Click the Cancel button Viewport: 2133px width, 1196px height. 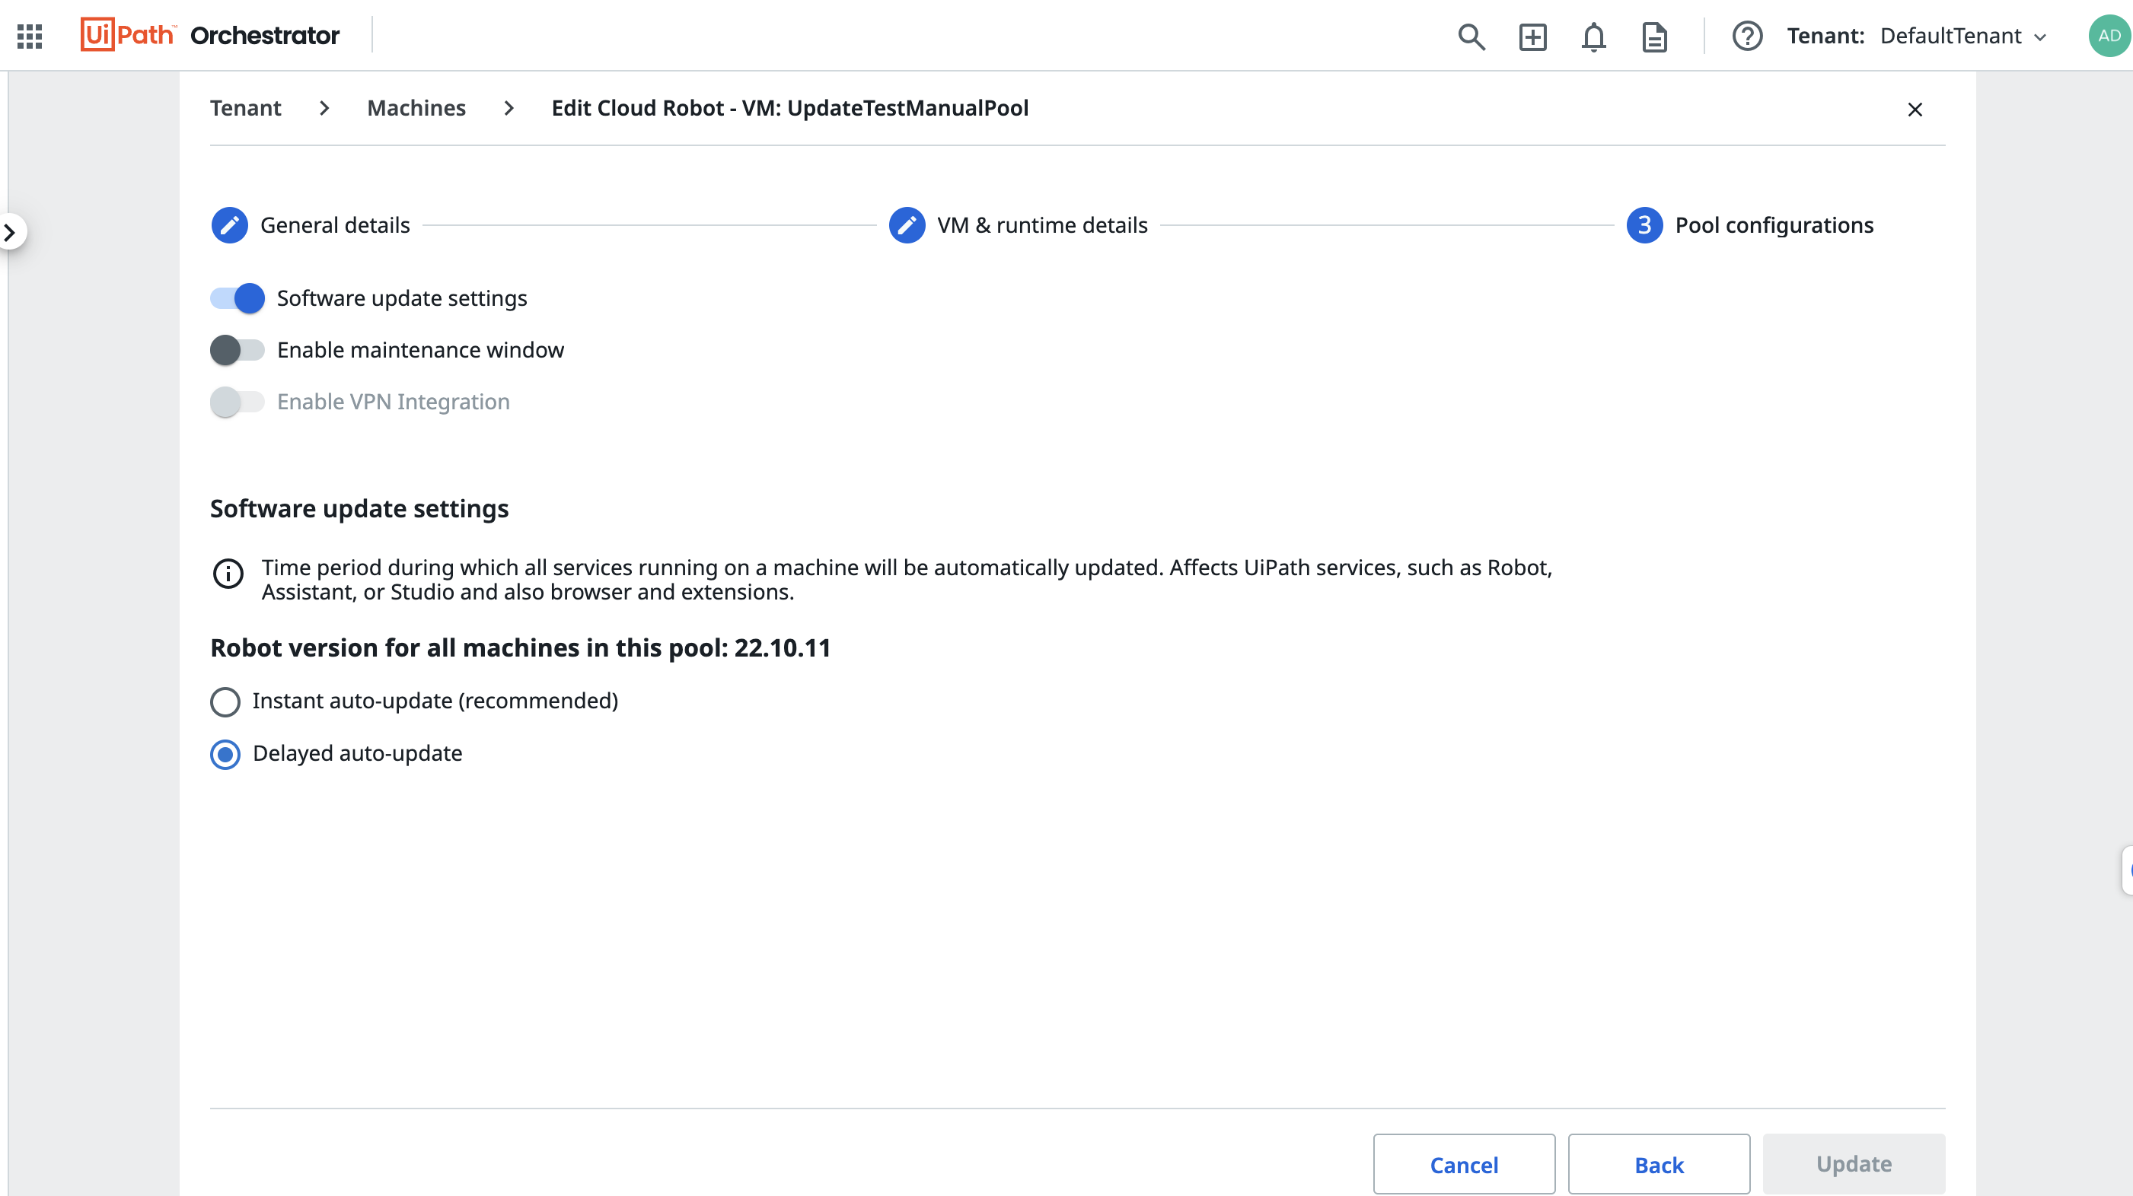tap(1464, 1164)
